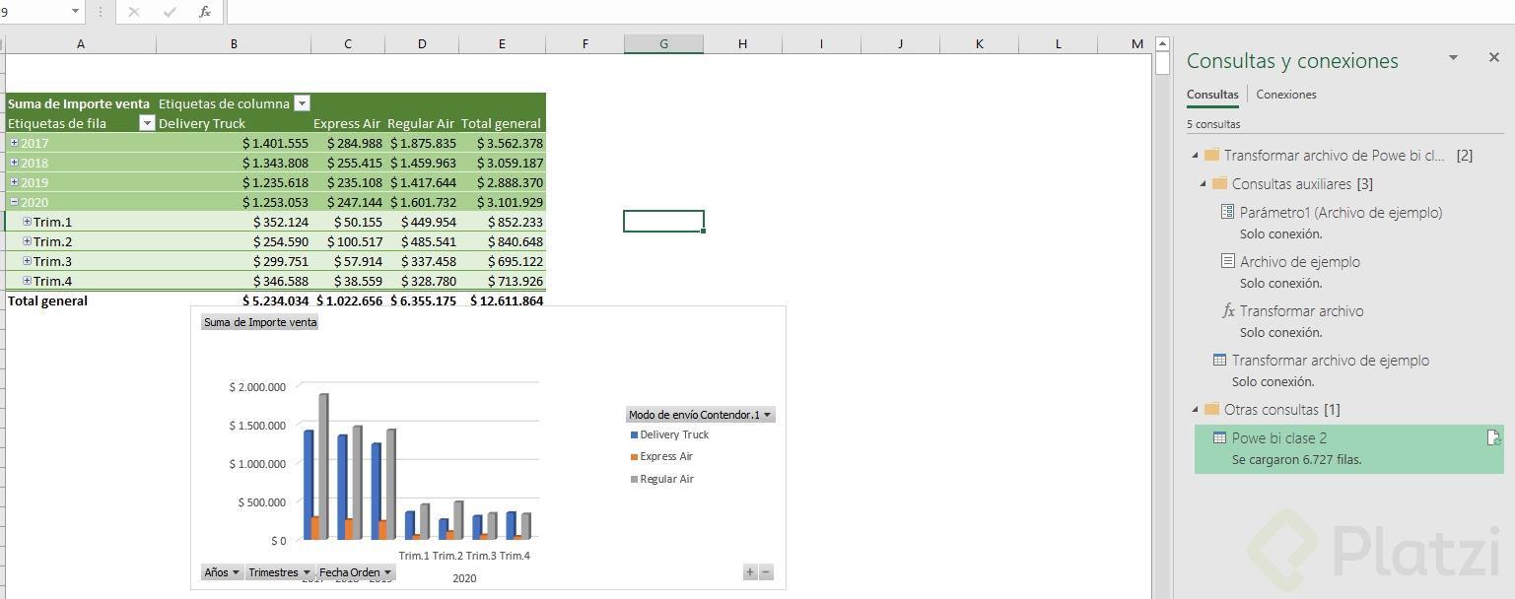1515x599 pixels.
Task: Click the Trim.2 Express Air value $ 100.517
Action: coord(348,241)
